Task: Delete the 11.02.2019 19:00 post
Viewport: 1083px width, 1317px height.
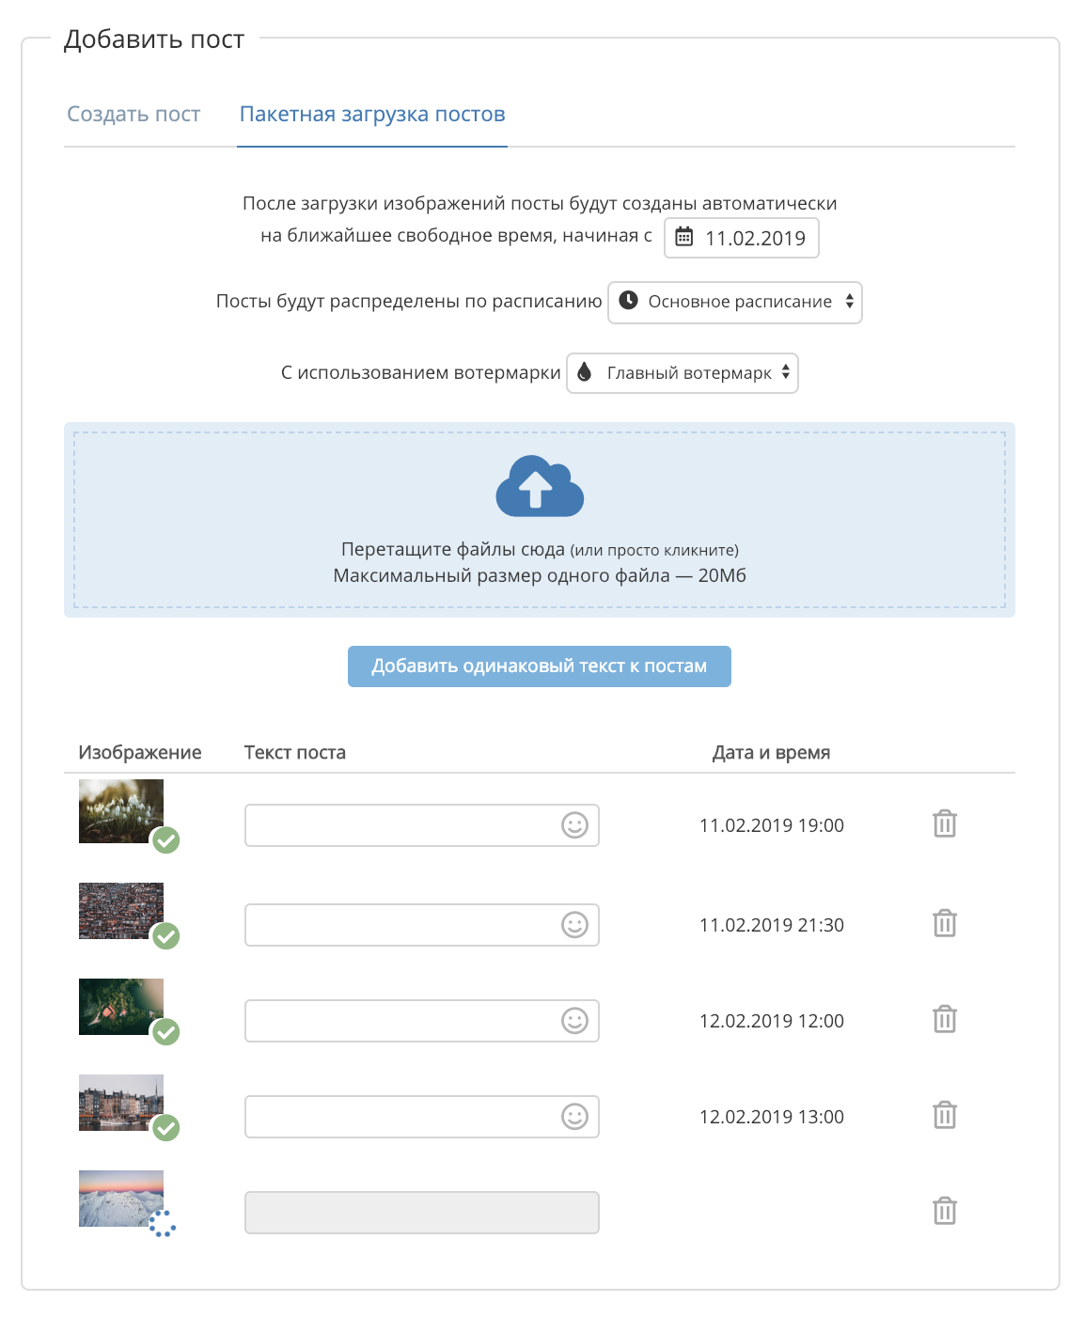Action: pos(945,823)
